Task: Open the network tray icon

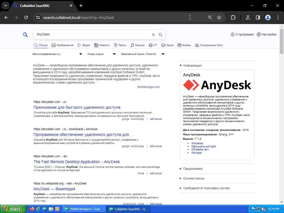Action: 258,209
